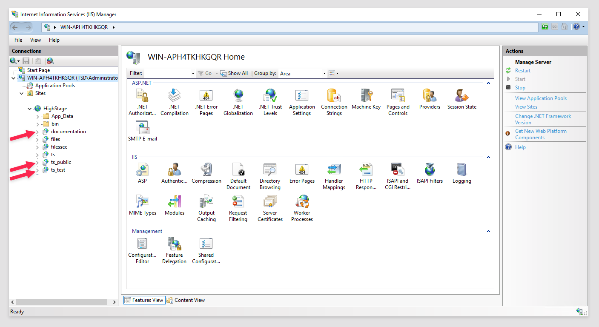Screen dimensions: 599x327
Task: Click Stop in Actions pane
Action: click(x=520, y=88)
